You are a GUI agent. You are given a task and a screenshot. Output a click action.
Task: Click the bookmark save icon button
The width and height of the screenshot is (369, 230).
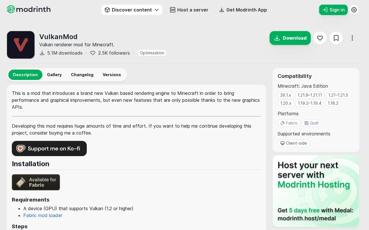[x=336, y=38]
